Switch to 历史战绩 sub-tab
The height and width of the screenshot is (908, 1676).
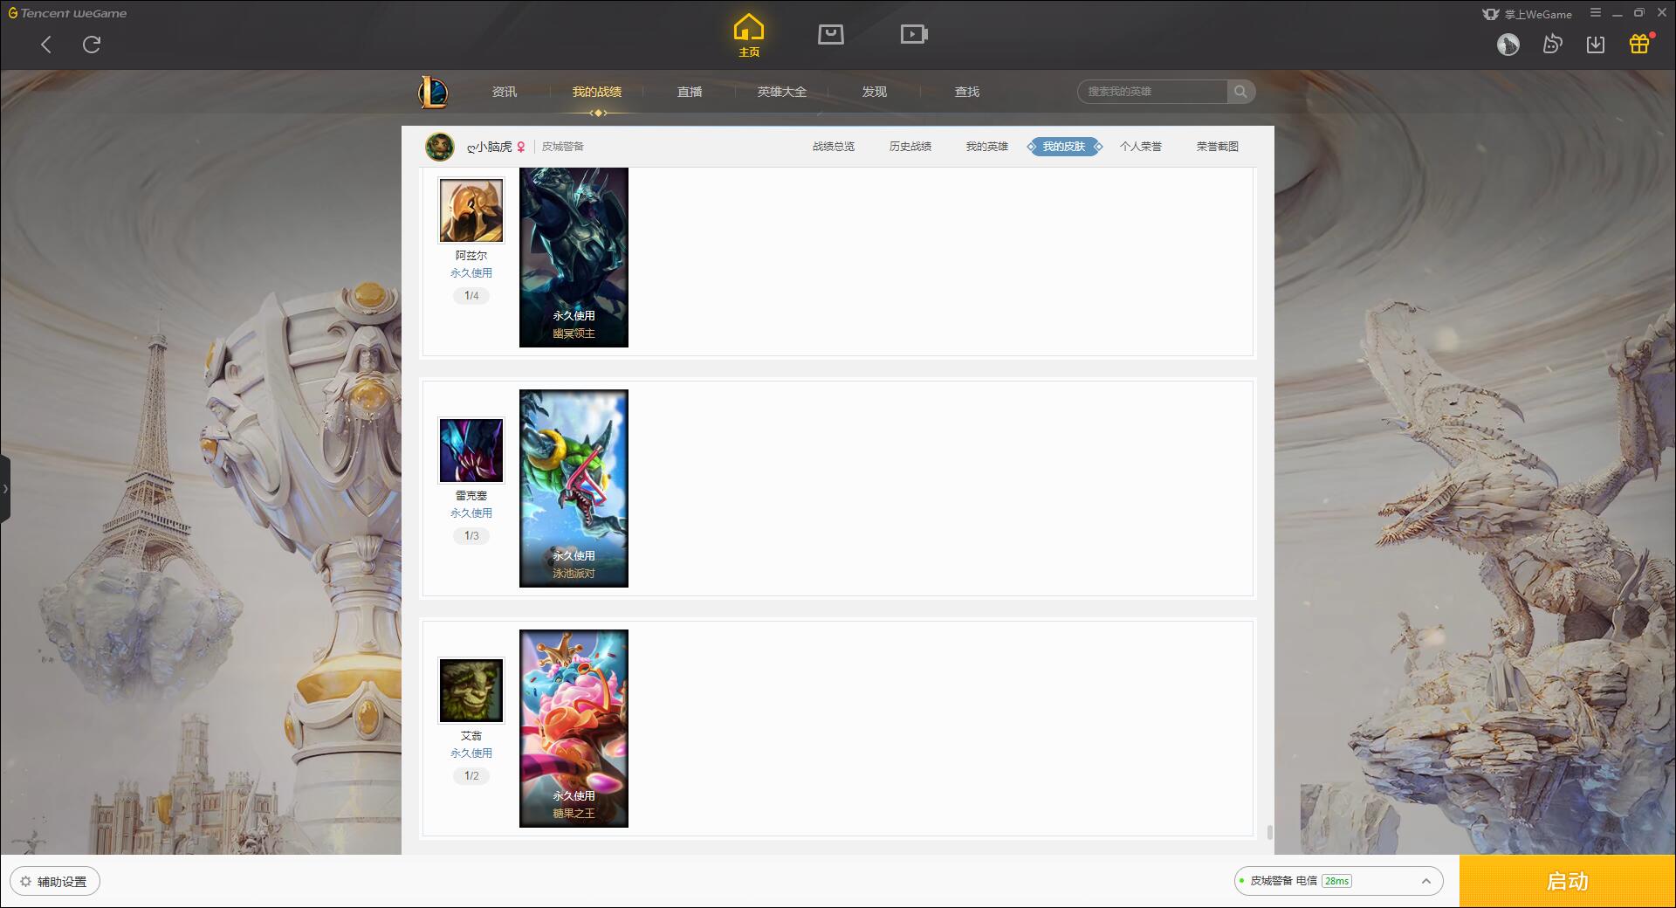tap(910, 147)
